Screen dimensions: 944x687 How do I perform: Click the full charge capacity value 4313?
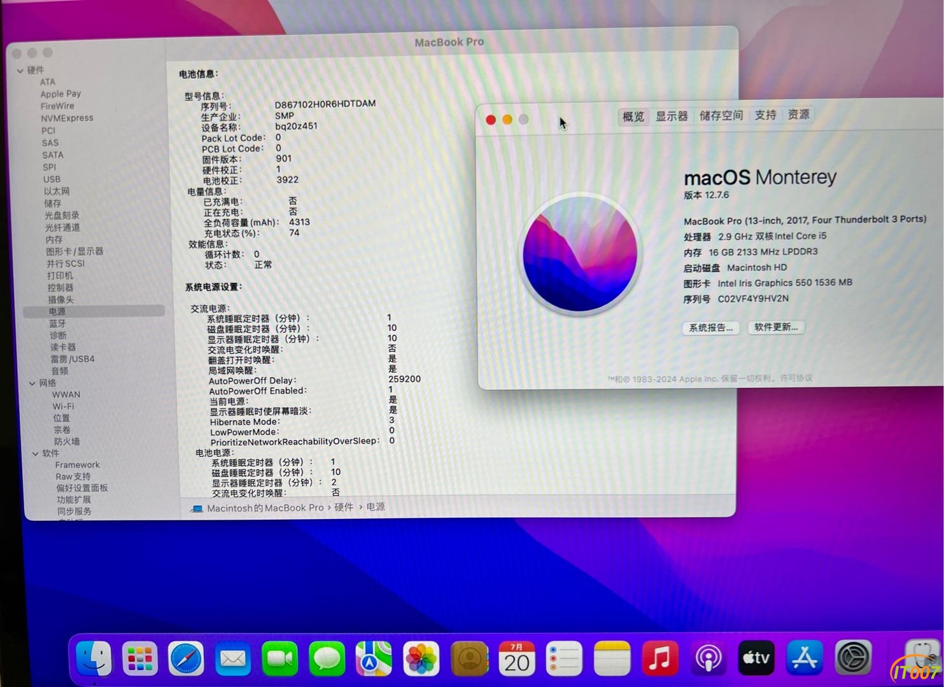299,222
